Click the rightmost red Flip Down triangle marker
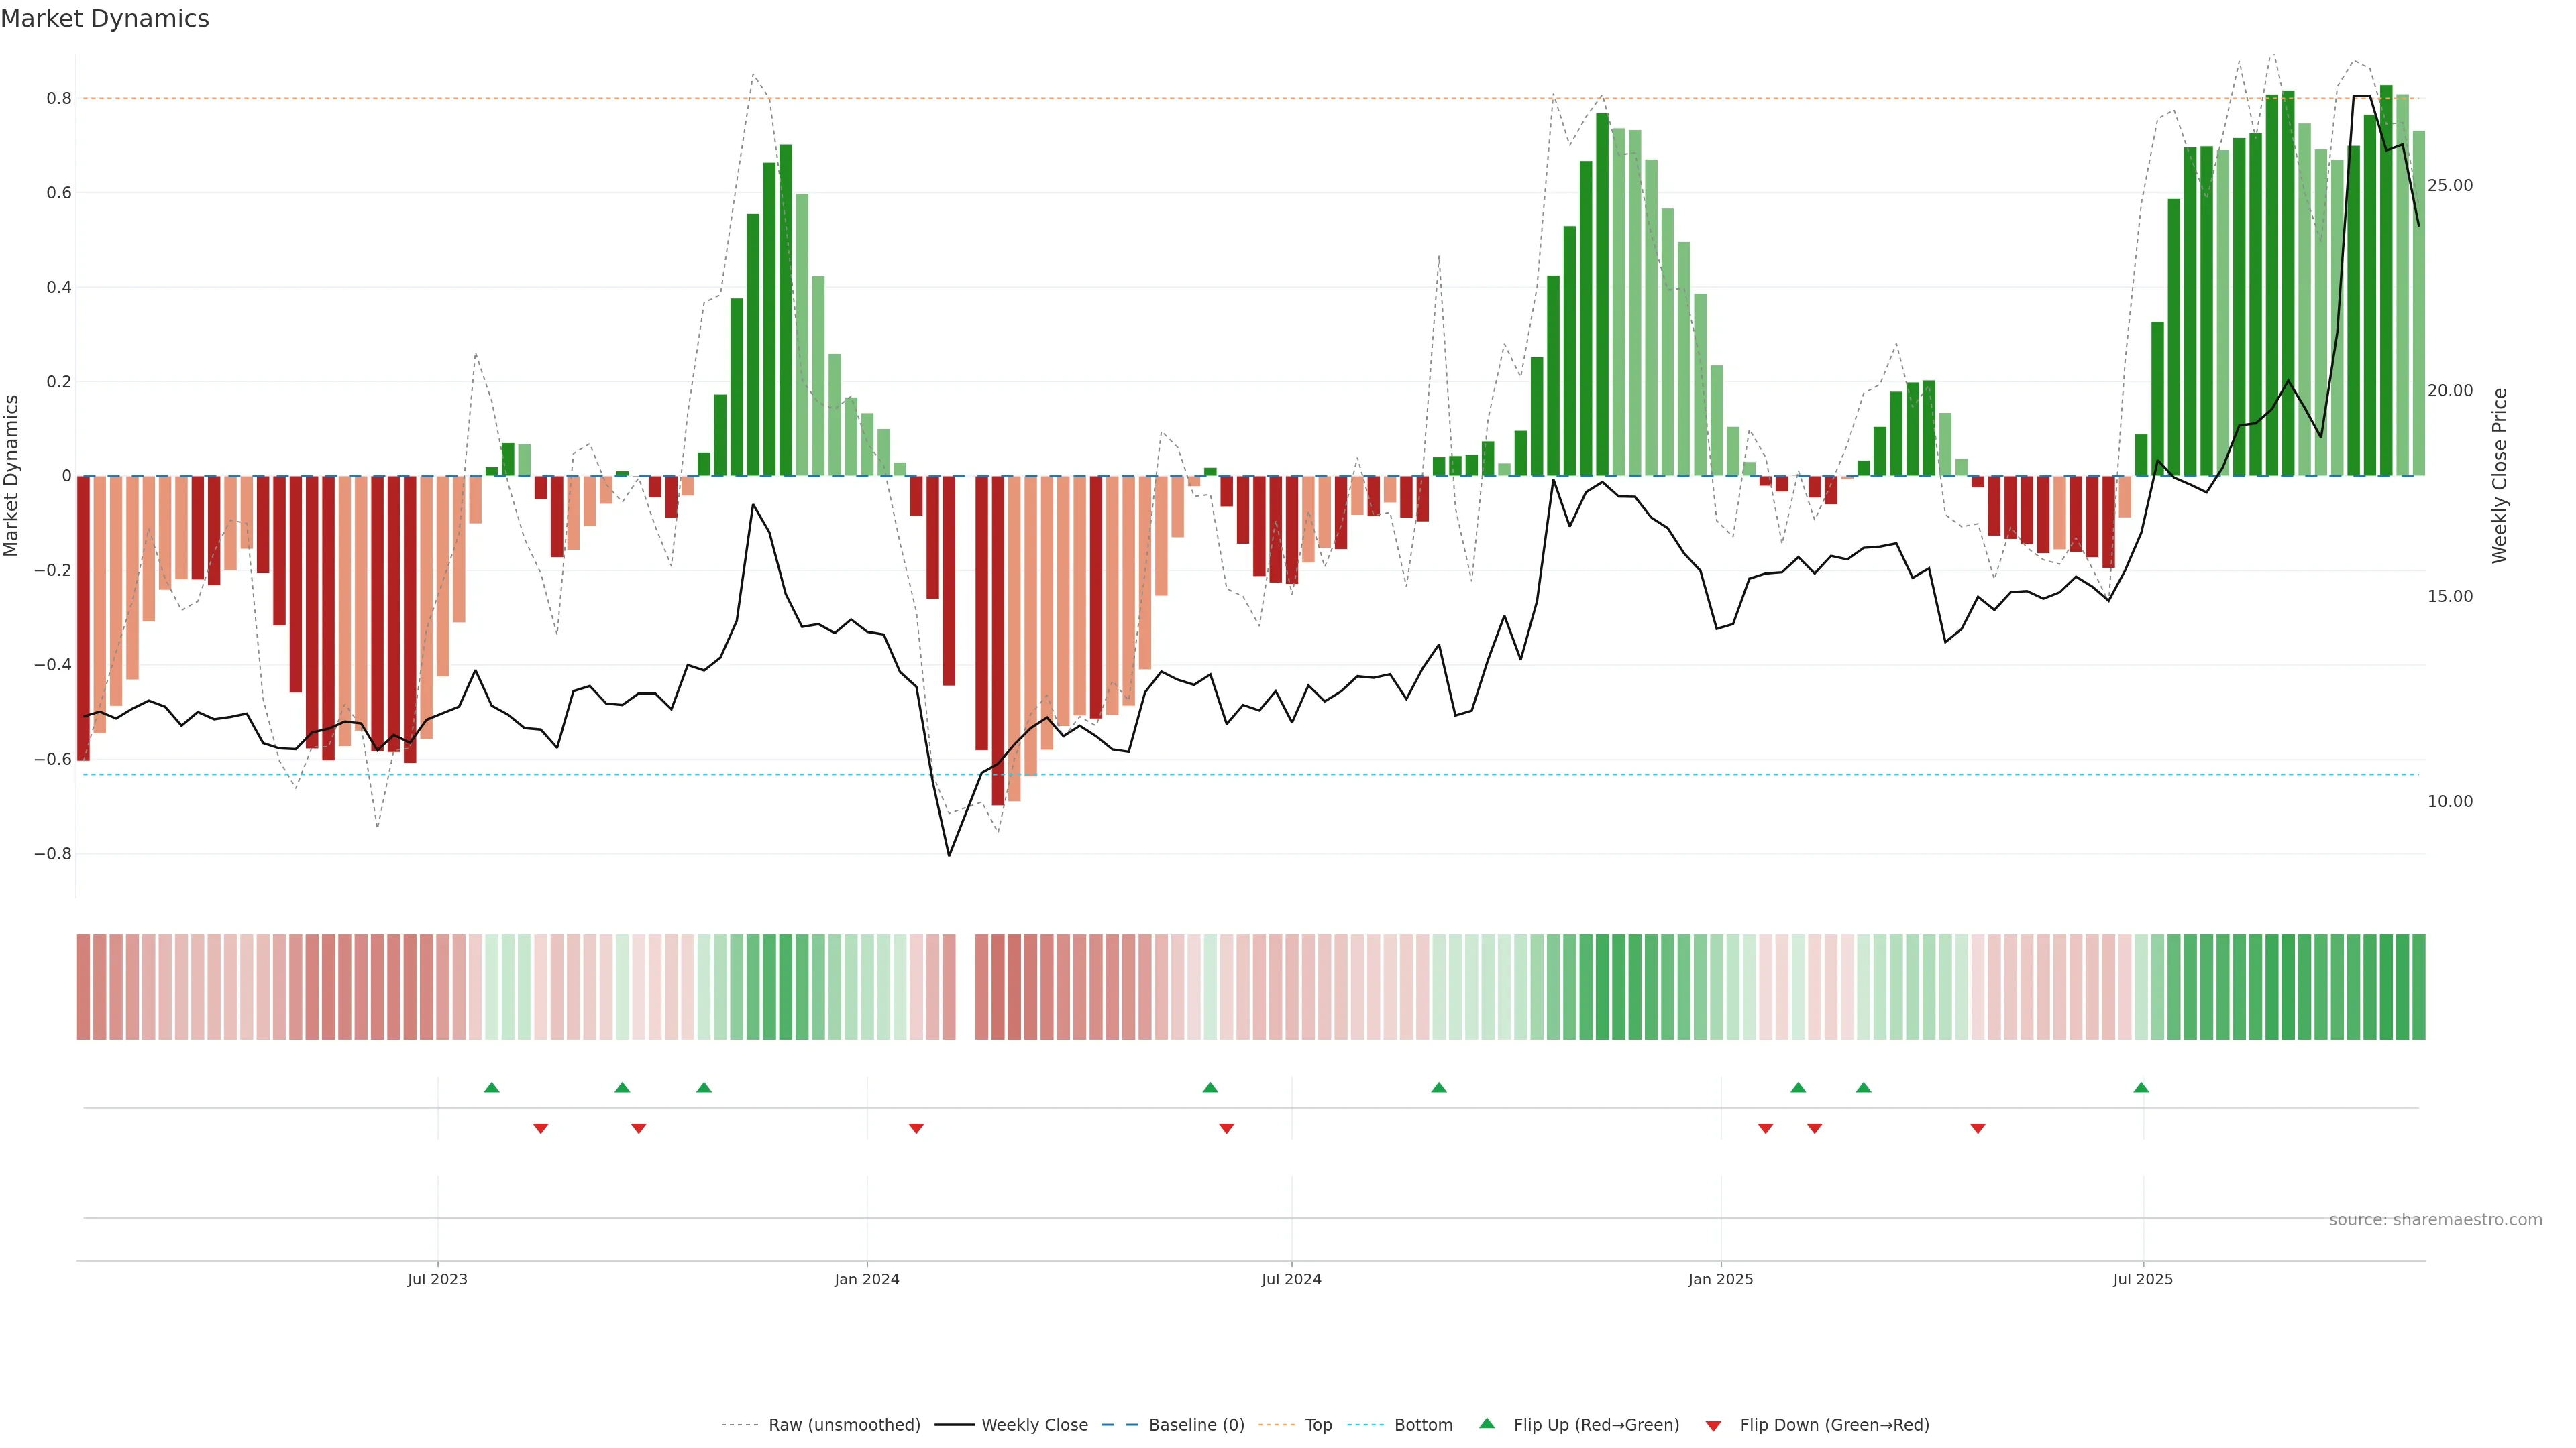 click(x=1977, y=1128)
